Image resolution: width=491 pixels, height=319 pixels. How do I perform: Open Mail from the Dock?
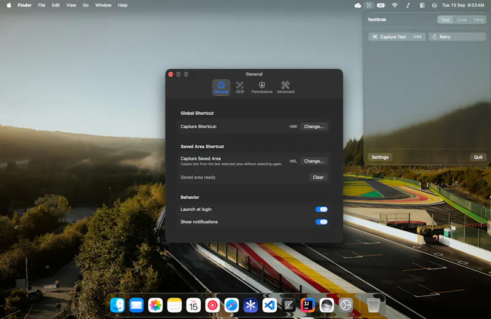tap(136, 306)
